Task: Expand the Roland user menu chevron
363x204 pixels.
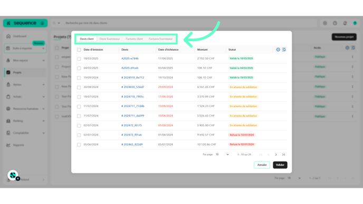Action: click(43, 179)
